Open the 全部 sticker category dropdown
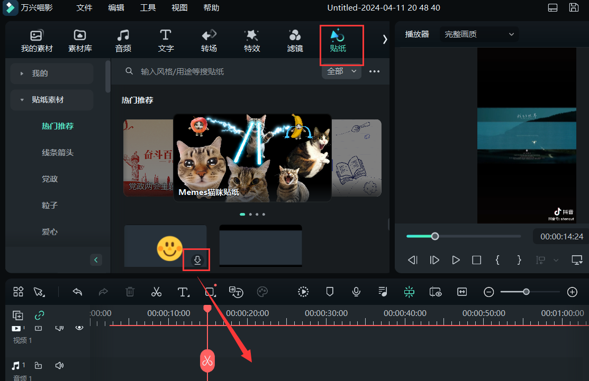Screen dimensions: 589x381 (341, 70)
